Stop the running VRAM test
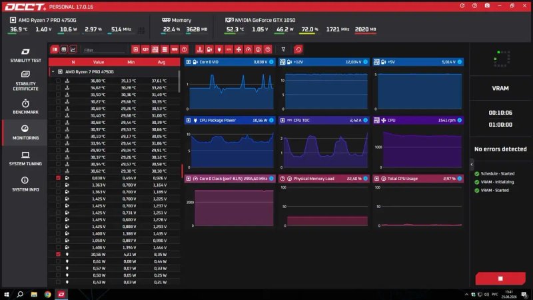This screenshot has width=533, height=300. click(x=500, y=279)
